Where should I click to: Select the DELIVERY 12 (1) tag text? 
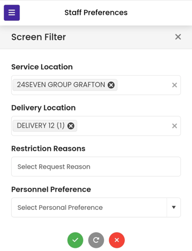click(41, 126)
